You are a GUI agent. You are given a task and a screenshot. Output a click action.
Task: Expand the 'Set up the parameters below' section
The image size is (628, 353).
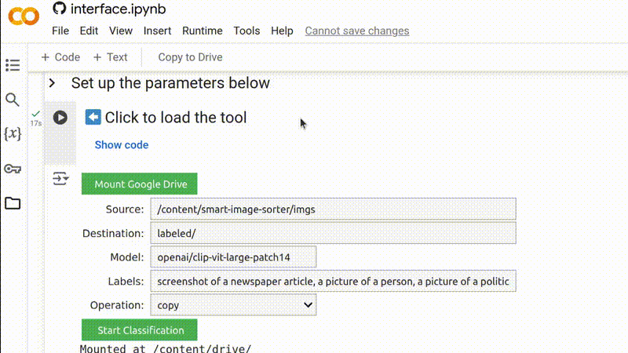52,83
